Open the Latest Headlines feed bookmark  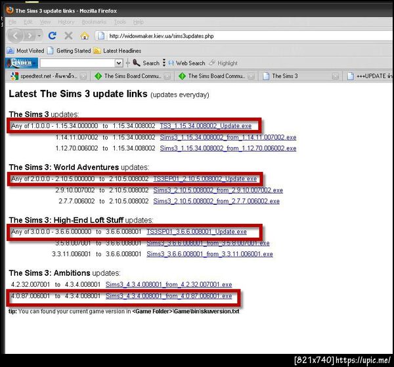click(118, 51)
